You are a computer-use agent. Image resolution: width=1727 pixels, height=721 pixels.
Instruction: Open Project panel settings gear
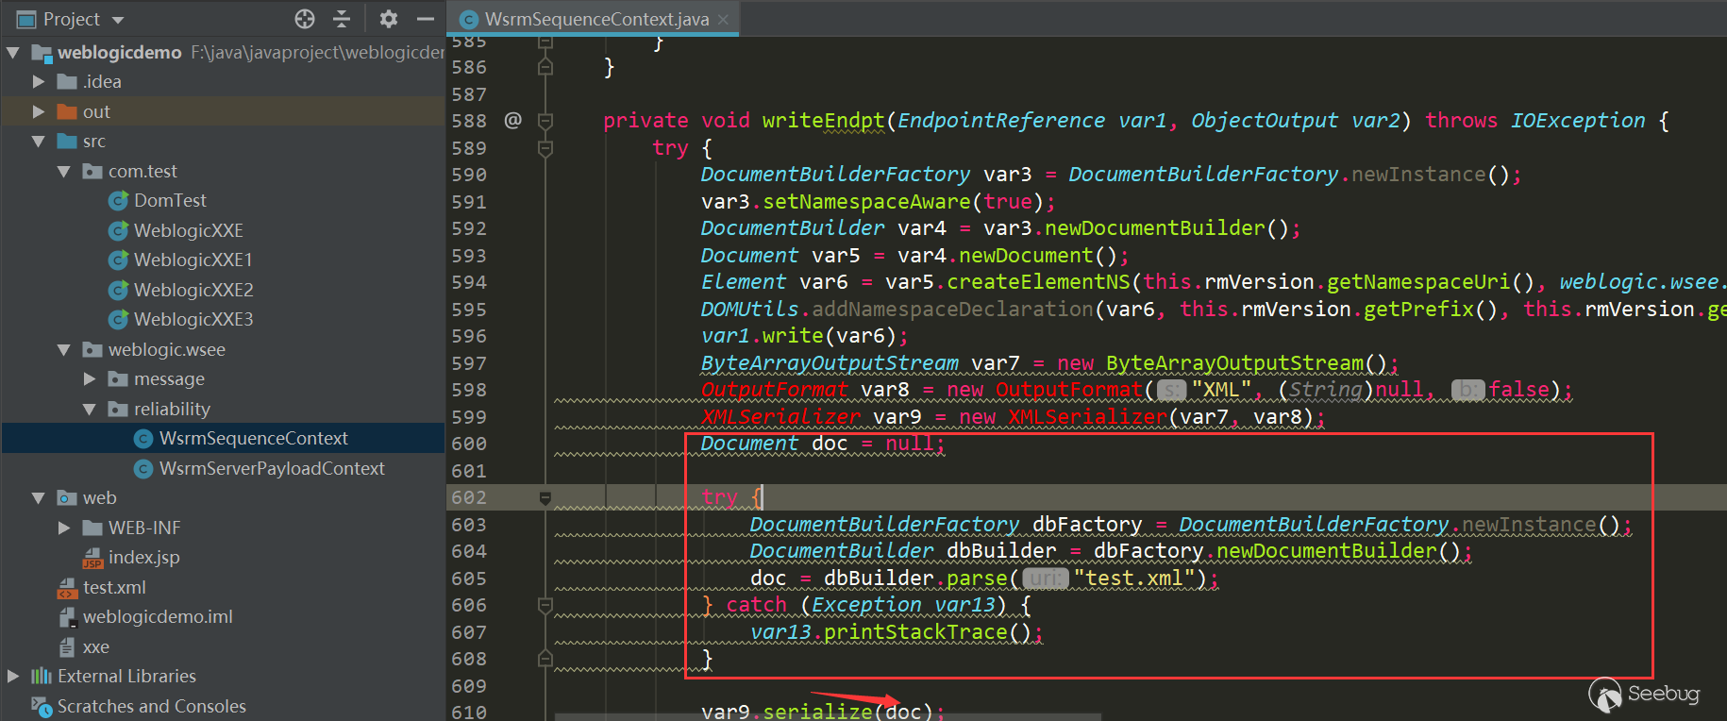[x=388, y=19]
